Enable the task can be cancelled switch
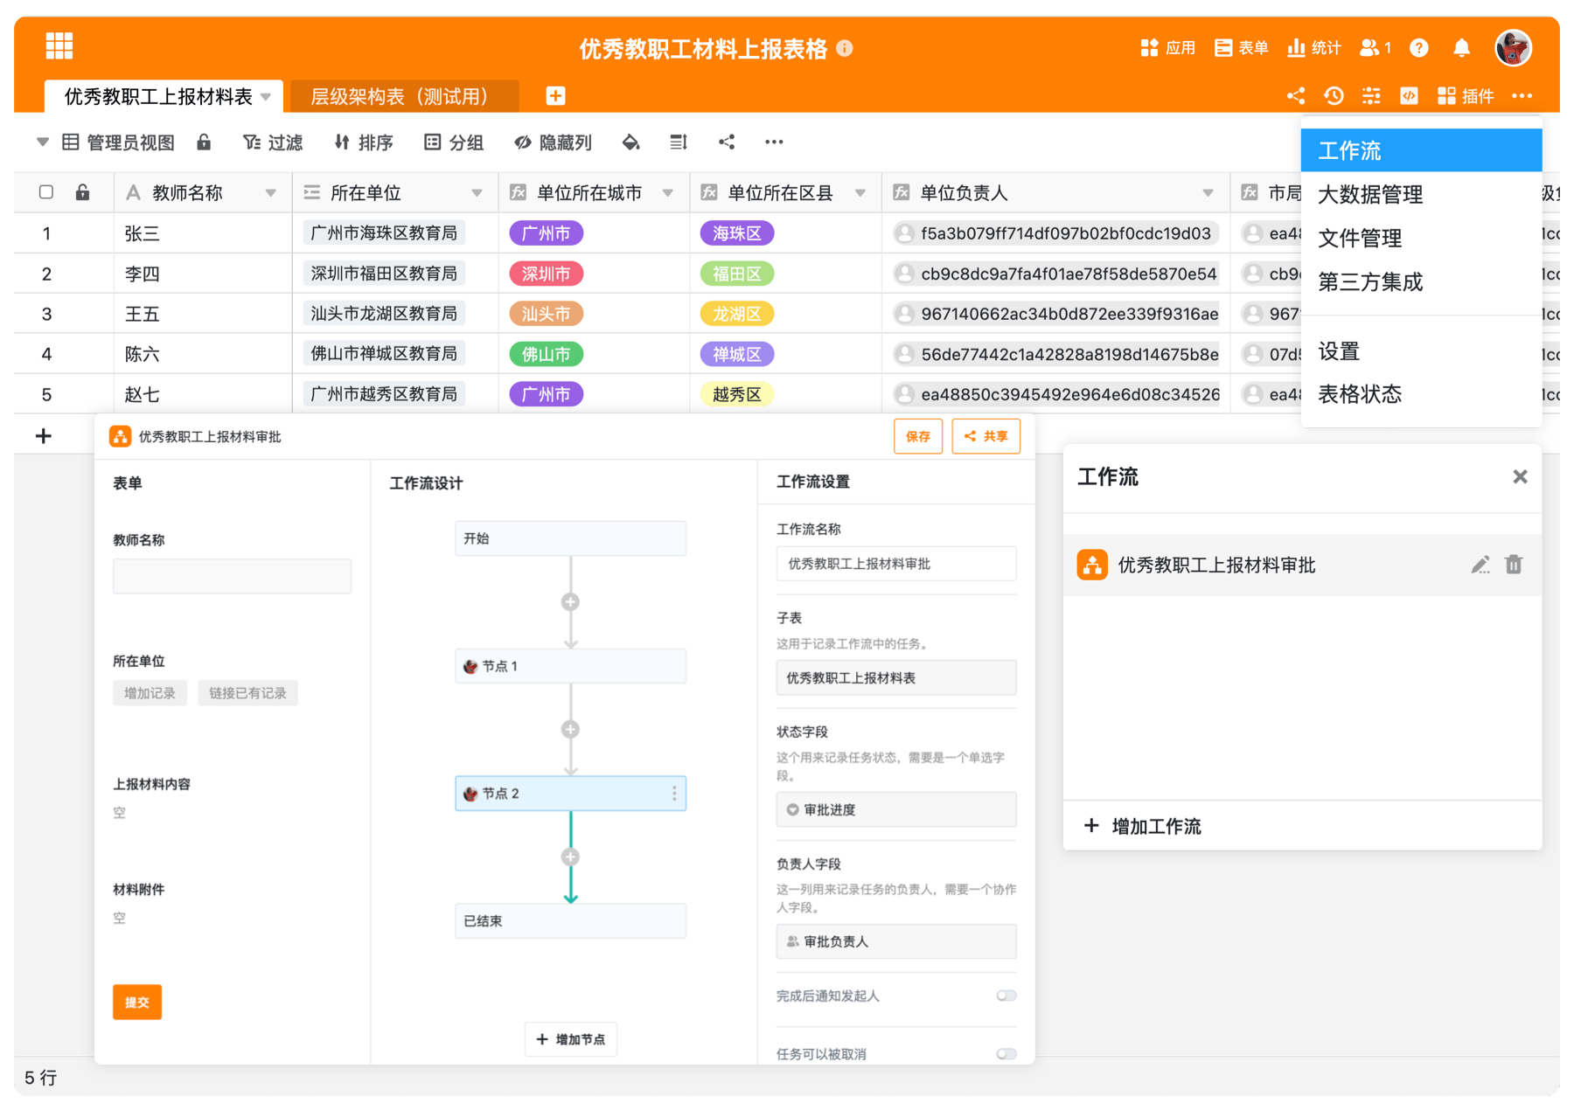Image resolution: width=1574 pixels, height=1110 pixels. (x=1006, y=1054)
